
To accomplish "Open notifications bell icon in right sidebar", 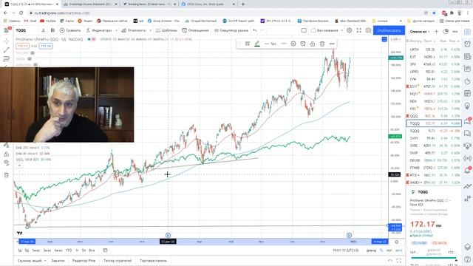I will (467, 171).
